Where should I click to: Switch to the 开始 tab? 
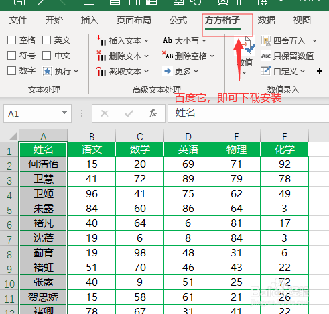[x=54, y=20]
